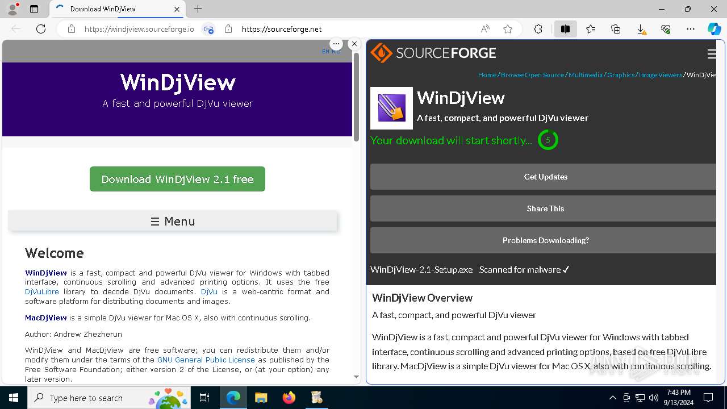
Task: Open the DjVuLibre link
Action: (42, 291)
